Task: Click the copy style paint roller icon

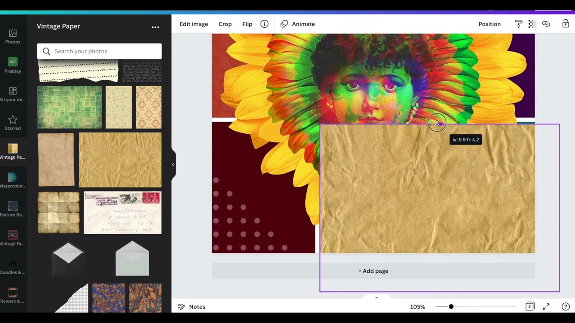Action: pyautogui.click(x=518, y=24)
